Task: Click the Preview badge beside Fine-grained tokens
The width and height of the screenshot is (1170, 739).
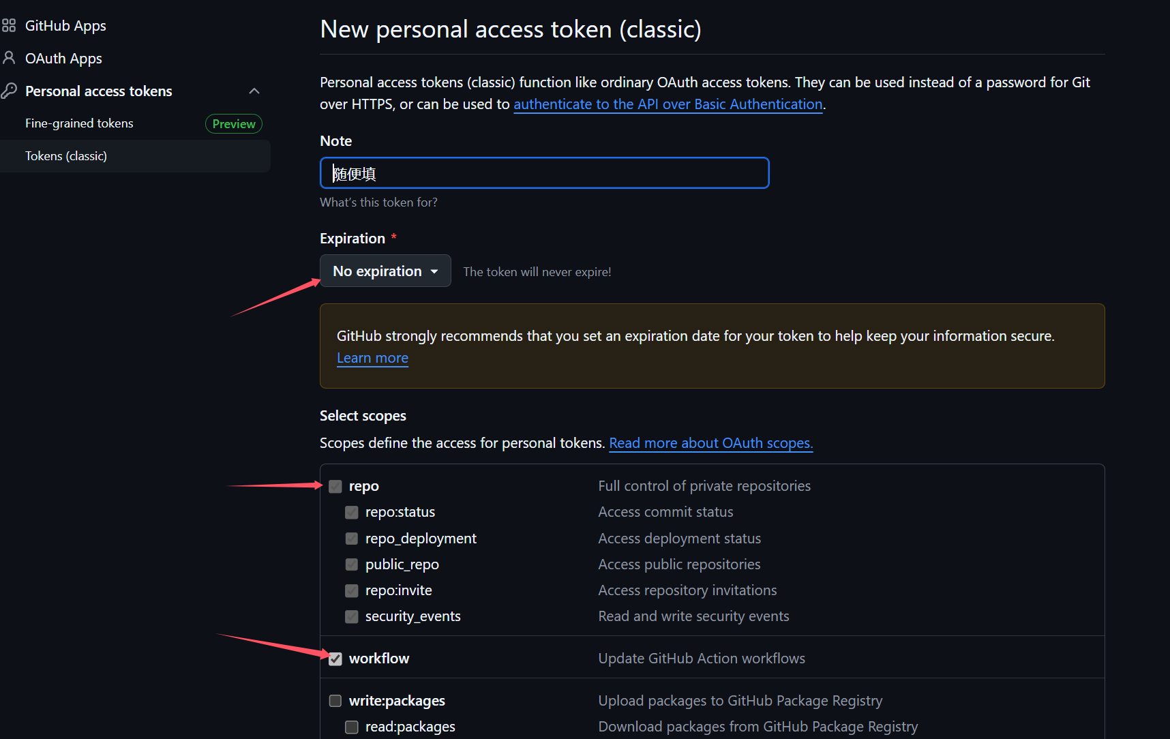Action: (234, 124)
